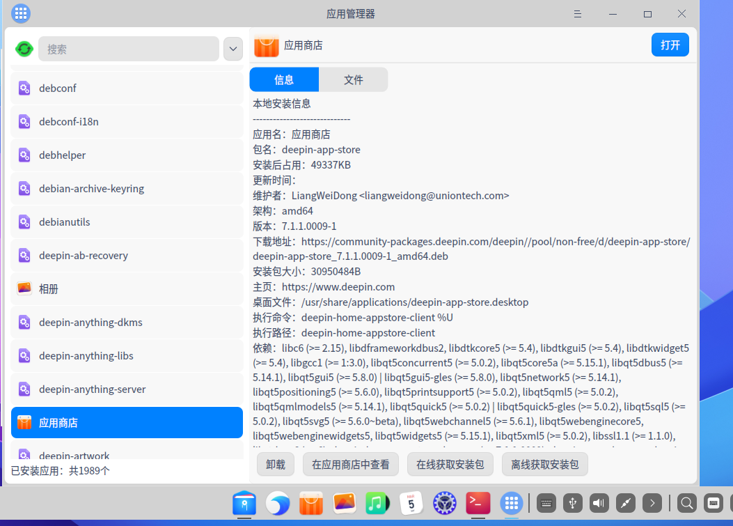Click the volume speaker tray icon
This screenshot has height=526, width=733.
click(599, 504)
